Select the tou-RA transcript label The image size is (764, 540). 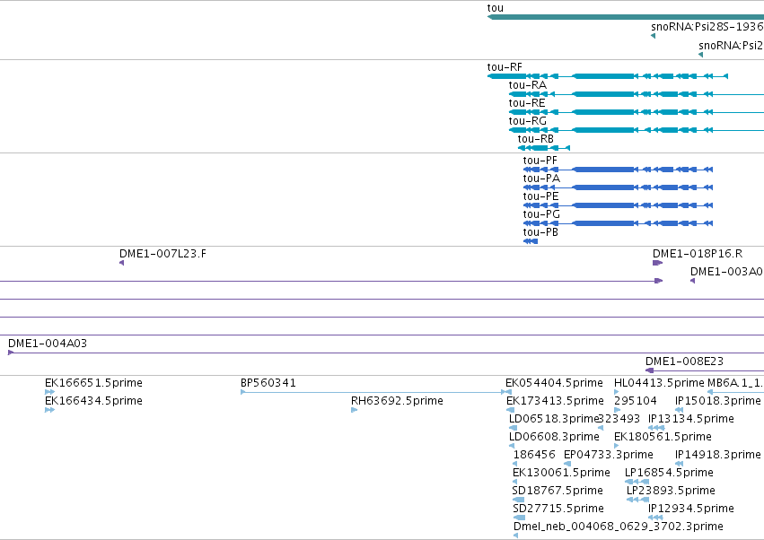point(528,85)
